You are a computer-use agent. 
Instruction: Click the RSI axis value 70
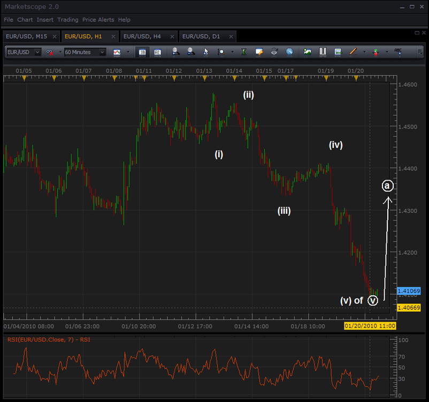tap(401, 356)
